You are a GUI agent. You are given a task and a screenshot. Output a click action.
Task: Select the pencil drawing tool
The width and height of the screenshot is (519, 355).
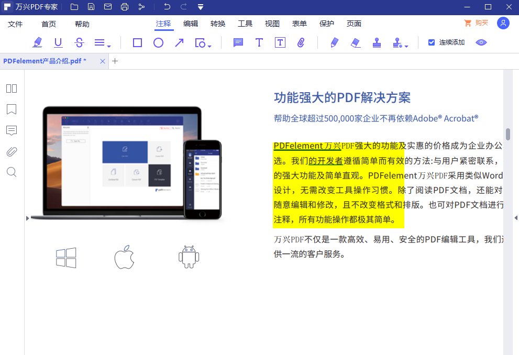point(334,43)
